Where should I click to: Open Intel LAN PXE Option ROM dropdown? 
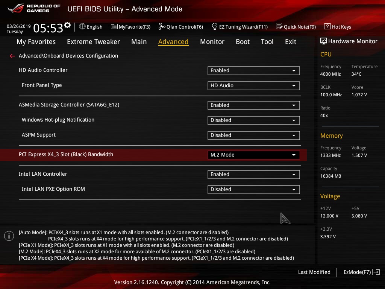tap(254, 190)
